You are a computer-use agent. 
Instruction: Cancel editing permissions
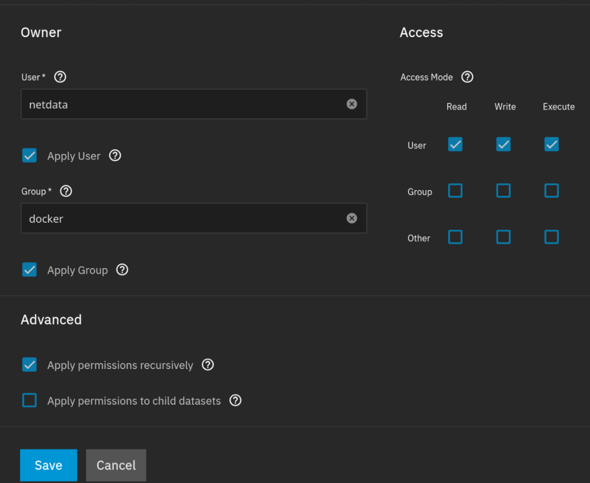click(116, 465)
